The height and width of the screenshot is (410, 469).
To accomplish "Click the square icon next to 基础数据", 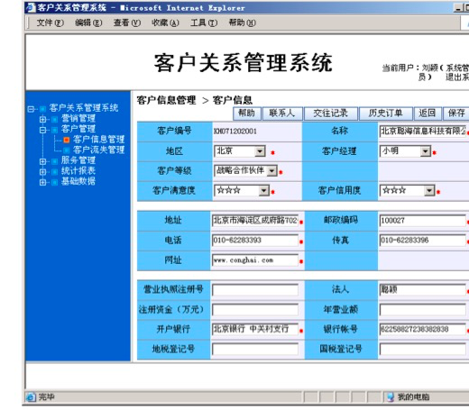I will pos(54,182).
